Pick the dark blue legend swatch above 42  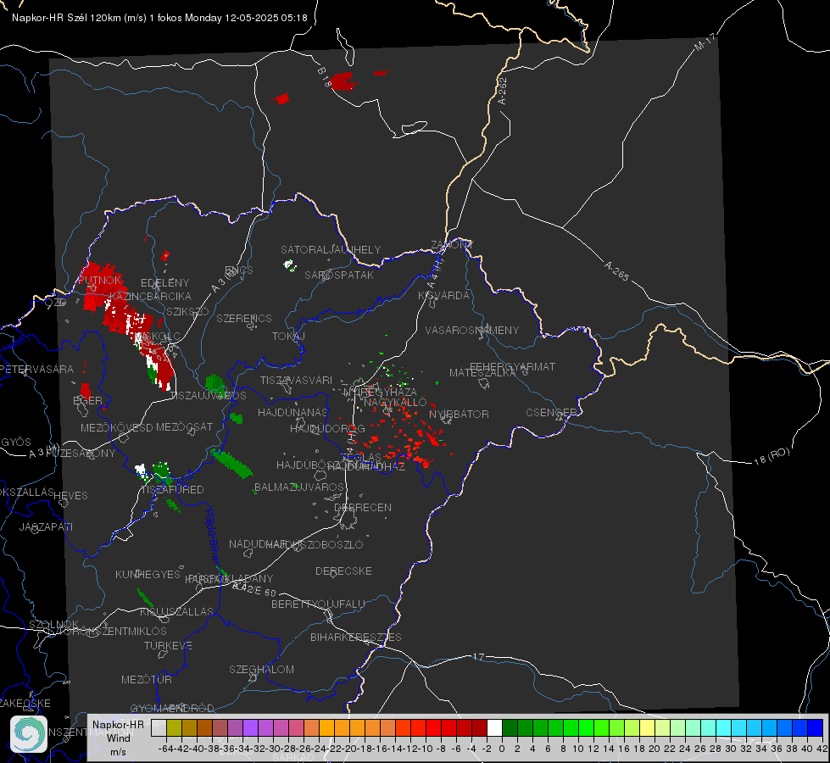pos(816,727)
